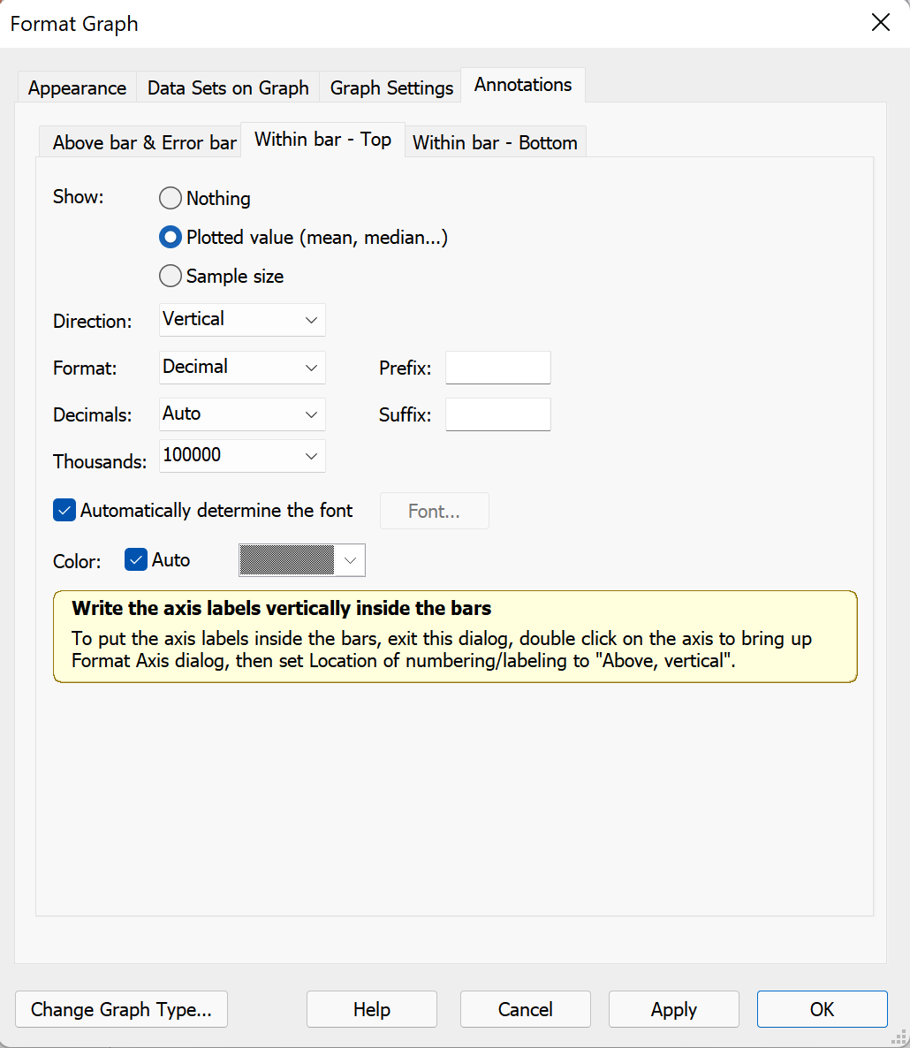This screenshot has height=1048, width=910.
Task: Select the Nothing radio button
Action: [x=170, y=198]
